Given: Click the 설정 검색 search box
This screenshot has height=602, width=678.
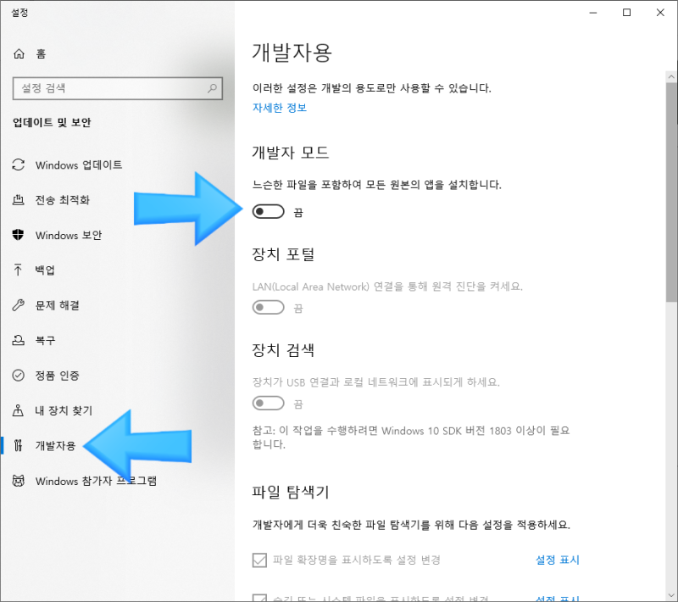Looking at the screenshot, I should click(x=117, y=88).
